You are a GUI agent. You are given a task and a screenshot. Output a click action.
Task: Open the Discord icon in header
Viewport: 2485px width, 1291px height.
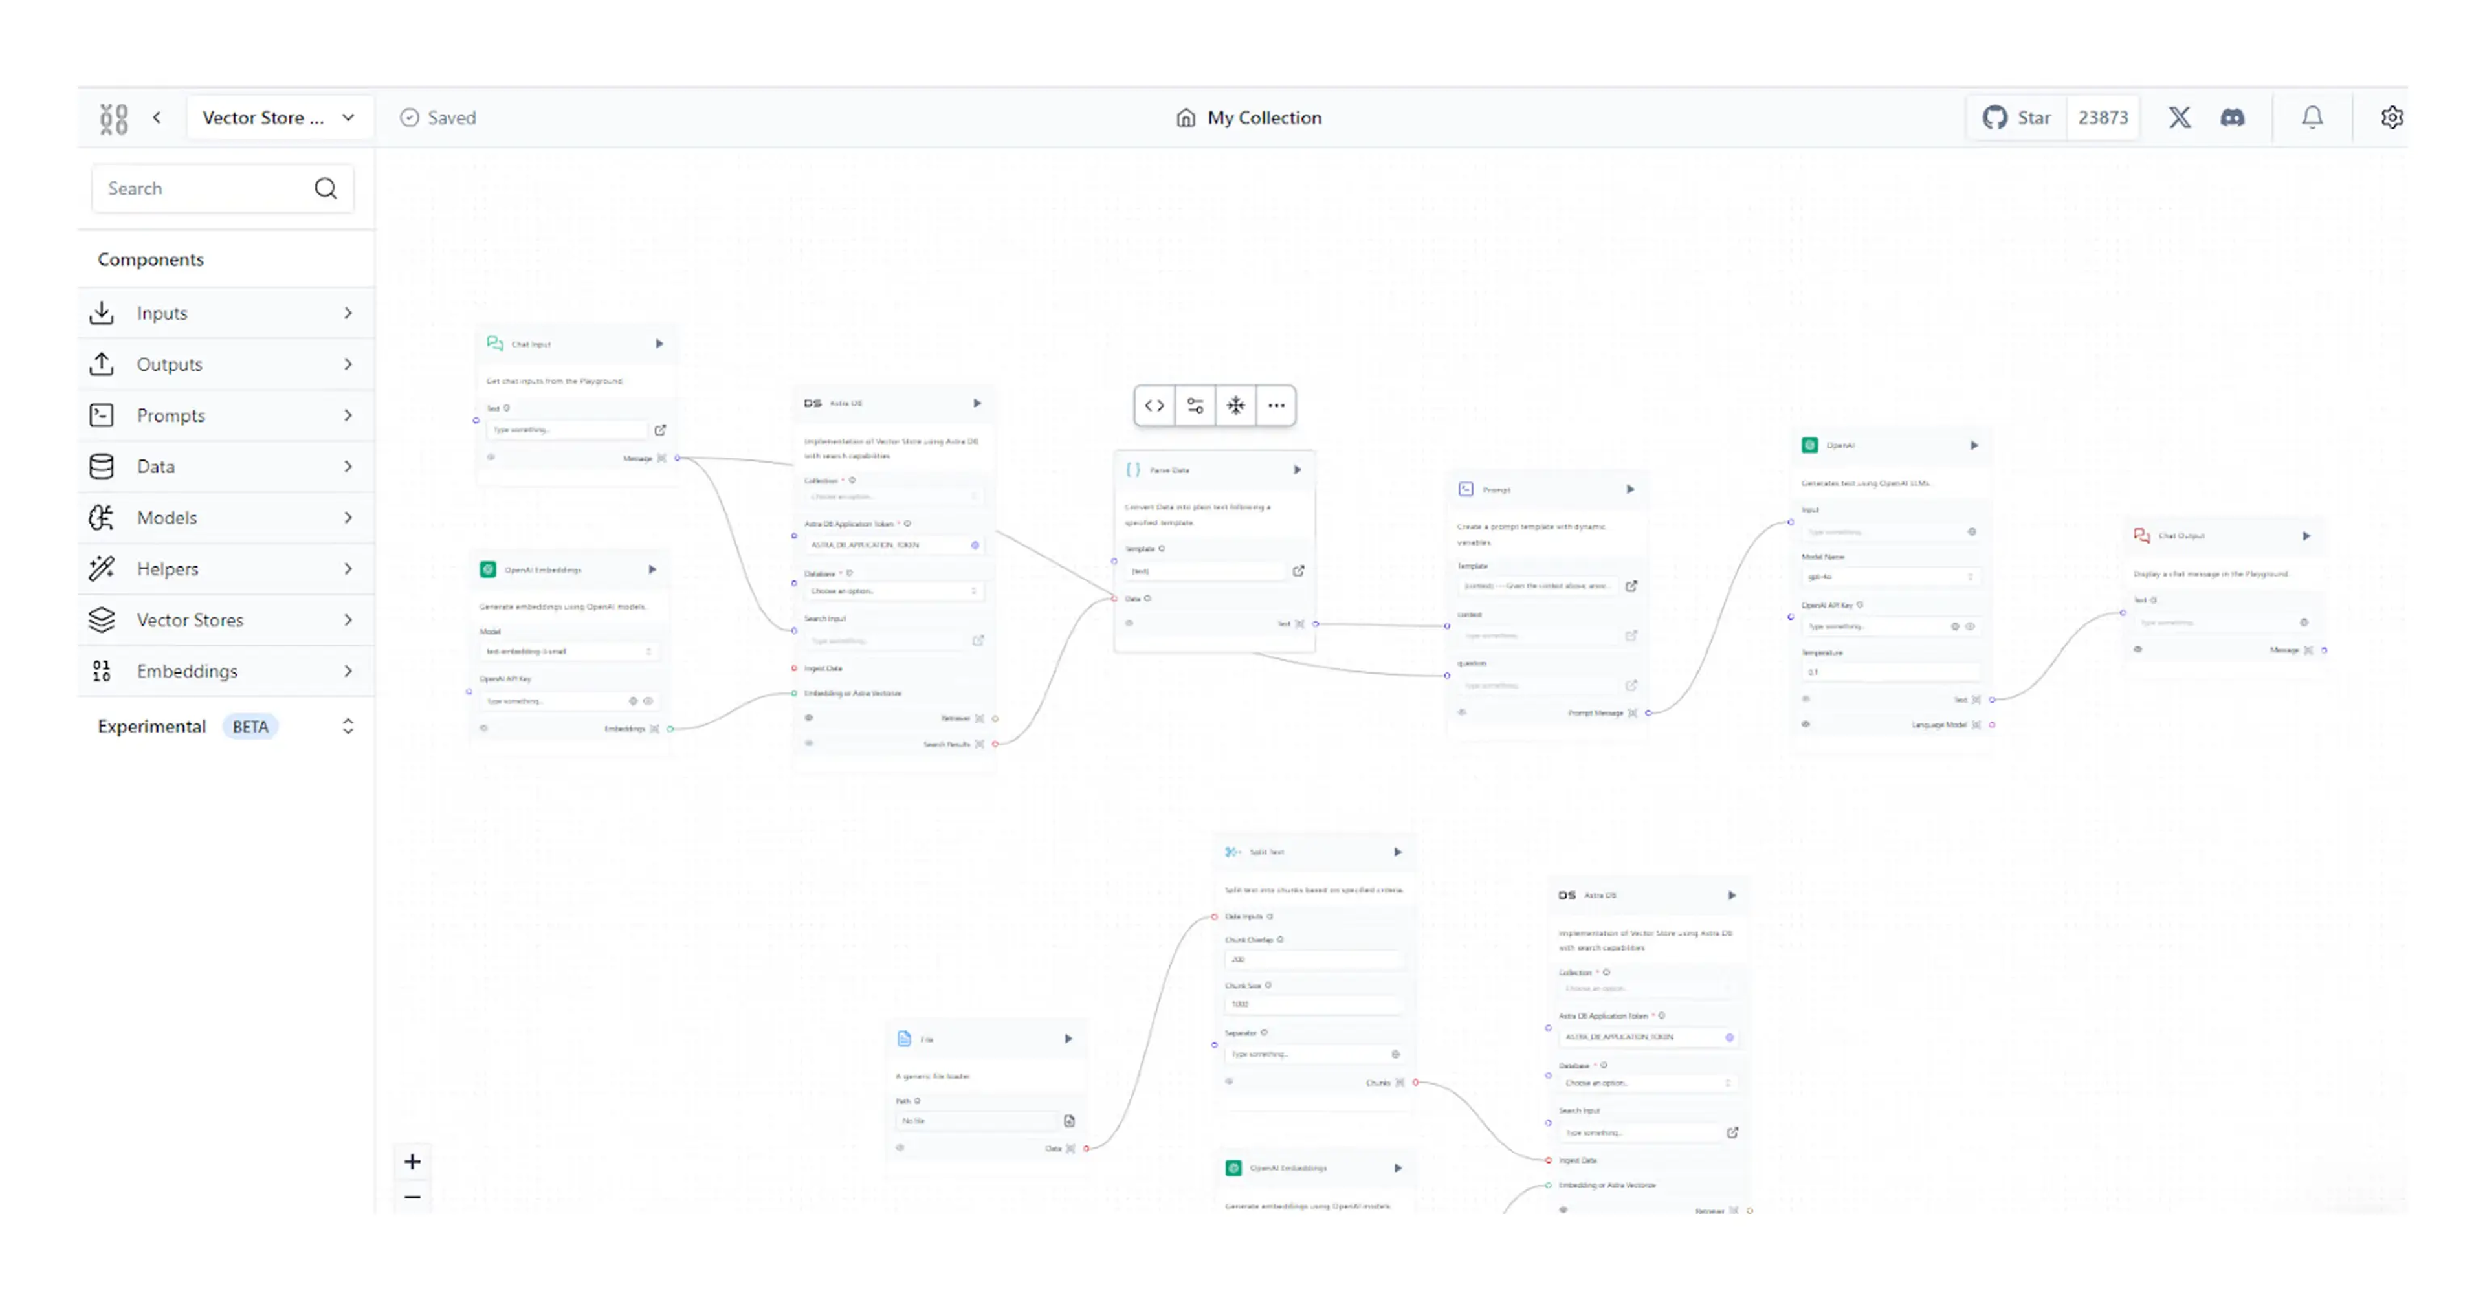point(2232,118)
